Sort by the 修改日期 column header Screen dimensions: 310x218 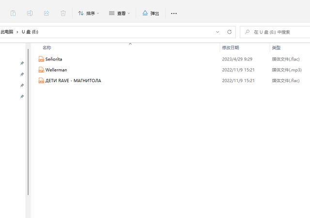click(x=231, y=47)
